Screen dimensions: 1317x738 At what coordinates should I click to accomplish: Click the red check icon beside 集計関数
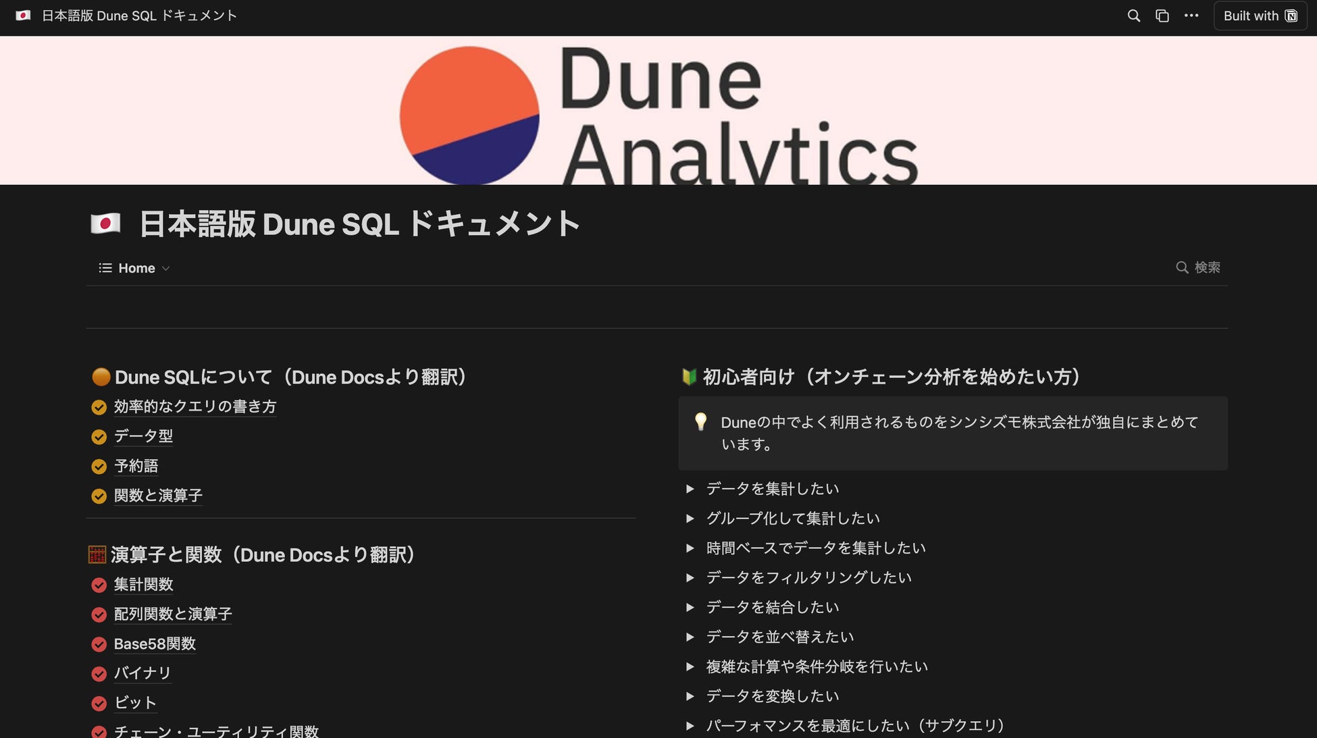coord(99,585)
